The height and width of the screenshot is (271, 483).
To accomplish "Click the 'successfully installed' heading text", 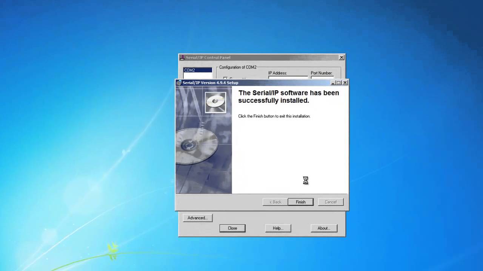I will click(289, 97).
